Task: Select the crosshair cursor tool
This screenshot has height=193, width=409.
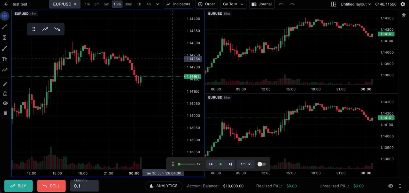Action: click(5, 16)
